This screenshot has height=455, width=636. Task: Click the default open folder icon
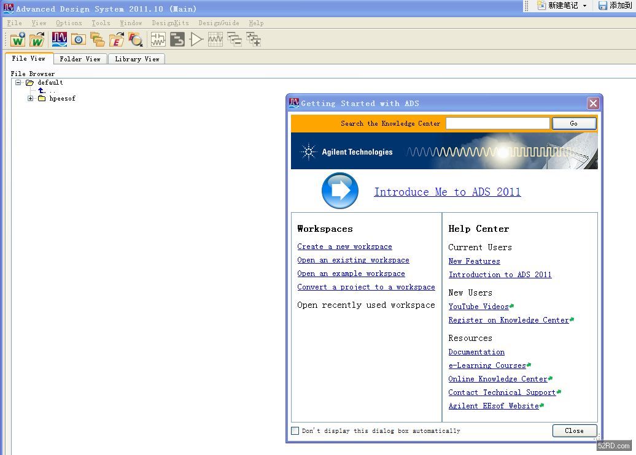(x=29, y=83)
